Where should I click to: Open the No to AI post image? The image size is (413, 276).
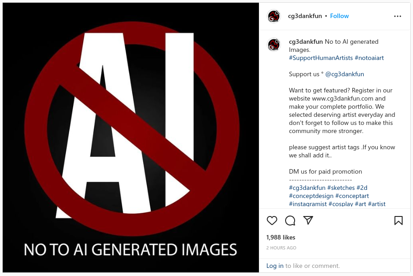(x=131, y=138)
